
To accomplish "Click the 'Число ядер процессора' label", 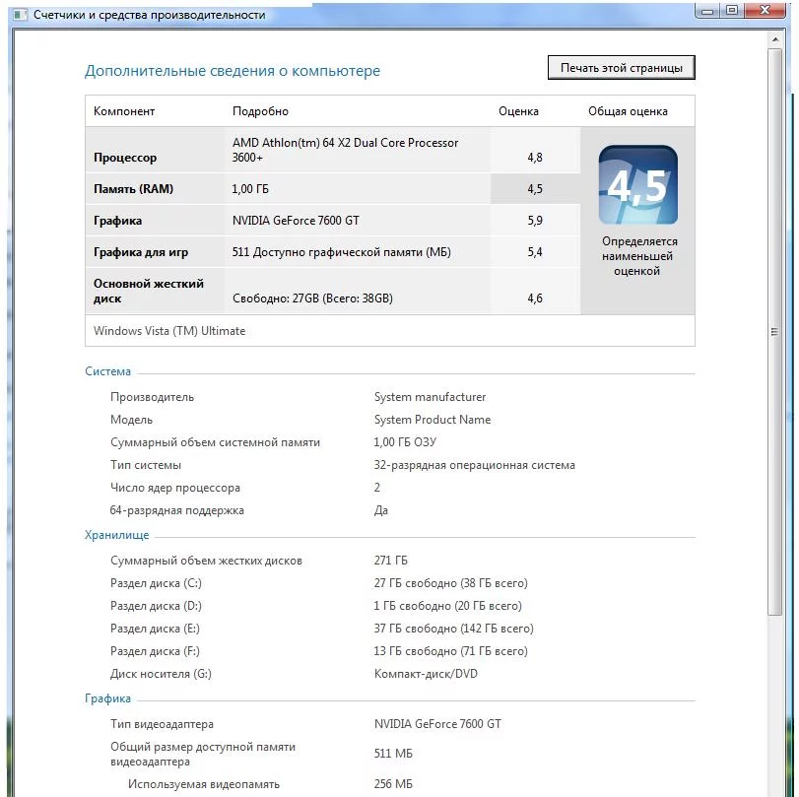I will (x=174, y=488).
